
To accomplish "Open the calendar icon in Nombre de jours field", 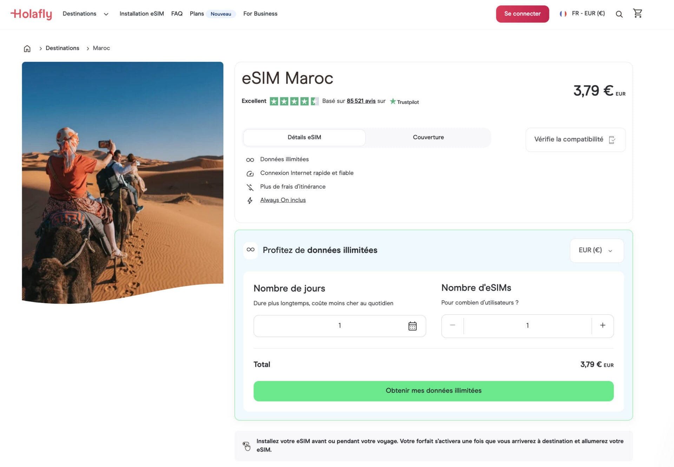I will pyautogui.click(x=413, y=326).
